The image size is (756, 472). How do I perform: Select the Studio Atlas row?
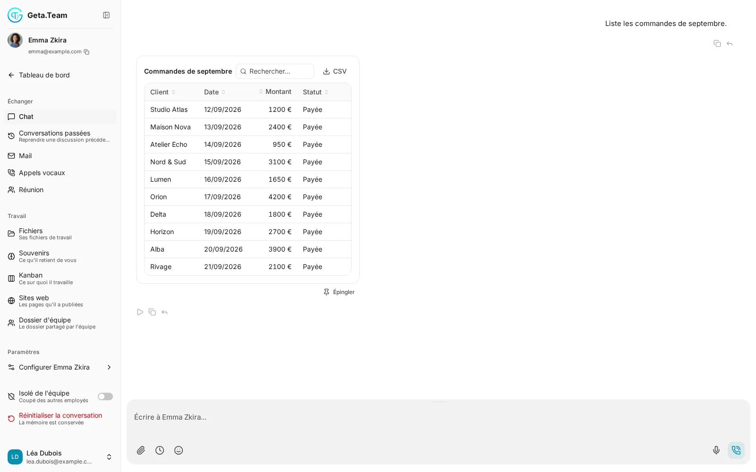pos(248,110)
